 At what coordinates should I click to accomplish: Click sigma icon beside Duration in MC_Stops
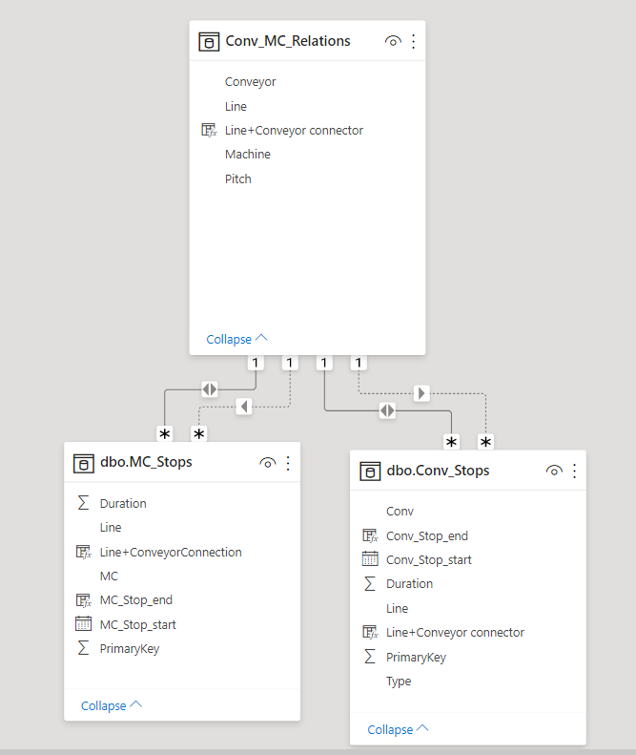coord(83,503)
